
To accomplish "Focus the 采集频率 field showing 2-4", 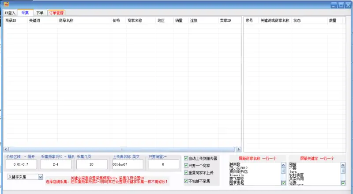I will (x=56, y=164).
